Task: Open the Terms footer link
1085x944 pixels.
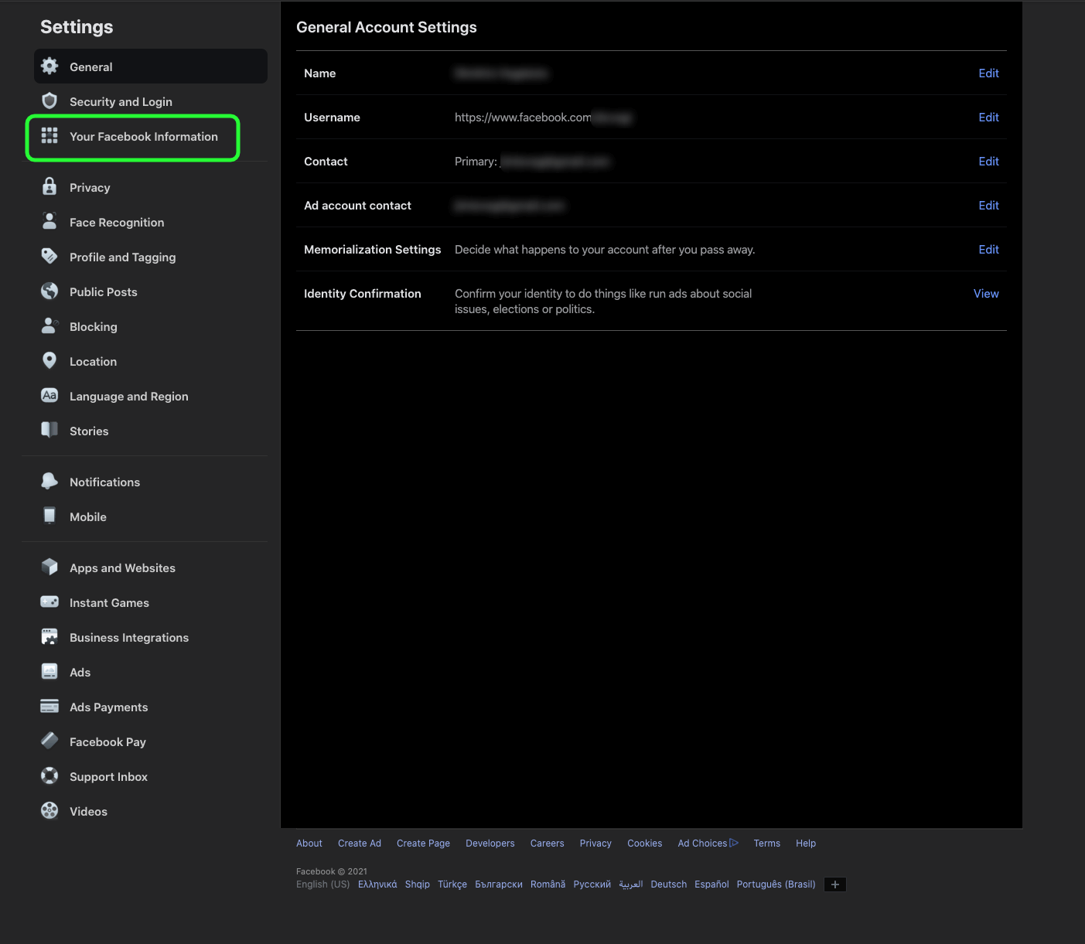Action: click(767, 843)
